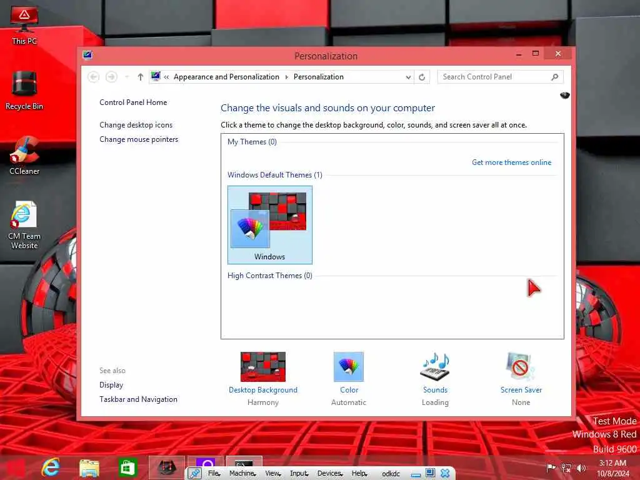Open the Color settings icon

point(349,366)
